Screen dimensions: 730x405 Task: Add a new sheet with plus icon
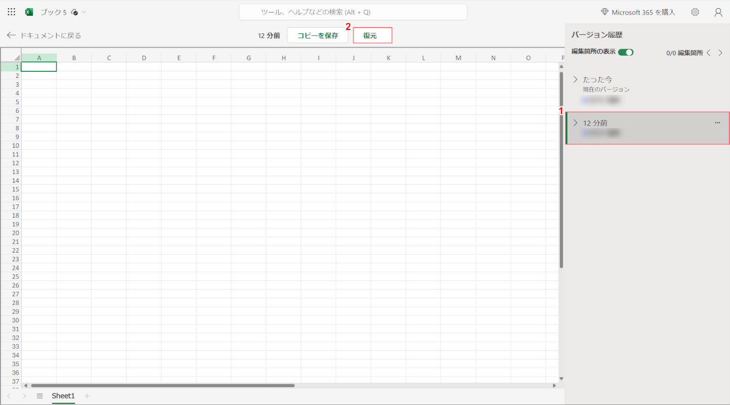point(87,396)
